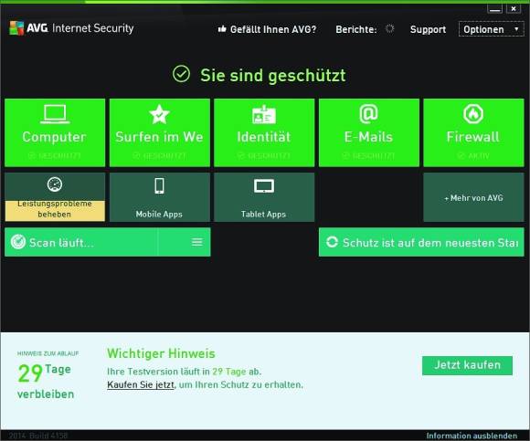Open the Firewall flame icon
Image resolution: width=530 pixels, height=441 pixels.
pos(473,114)
